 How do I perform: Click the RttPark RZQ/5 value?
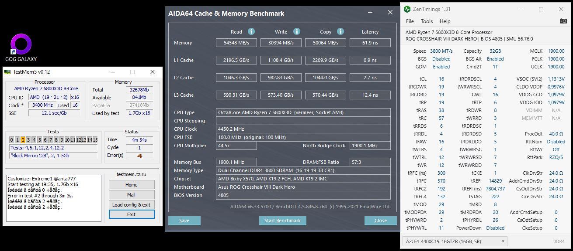click(x=556, y=157)
